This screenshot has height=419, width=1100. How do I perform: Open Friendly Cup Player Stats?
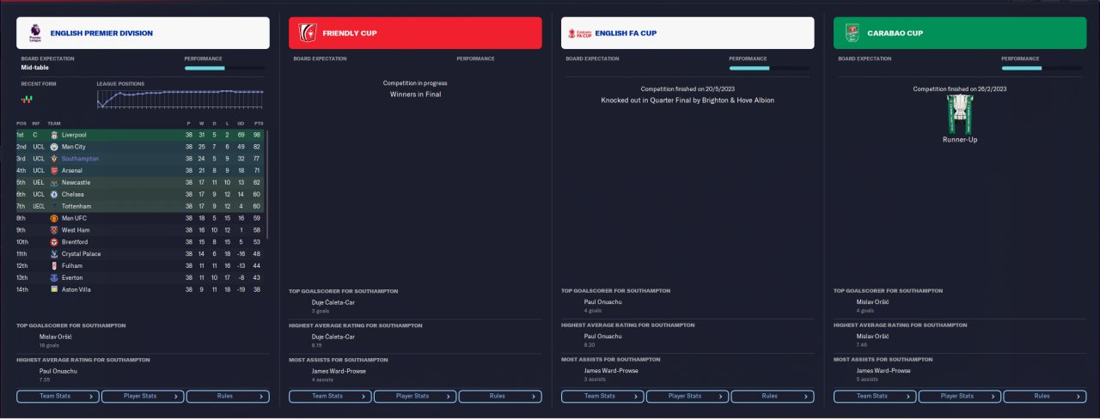415,397
